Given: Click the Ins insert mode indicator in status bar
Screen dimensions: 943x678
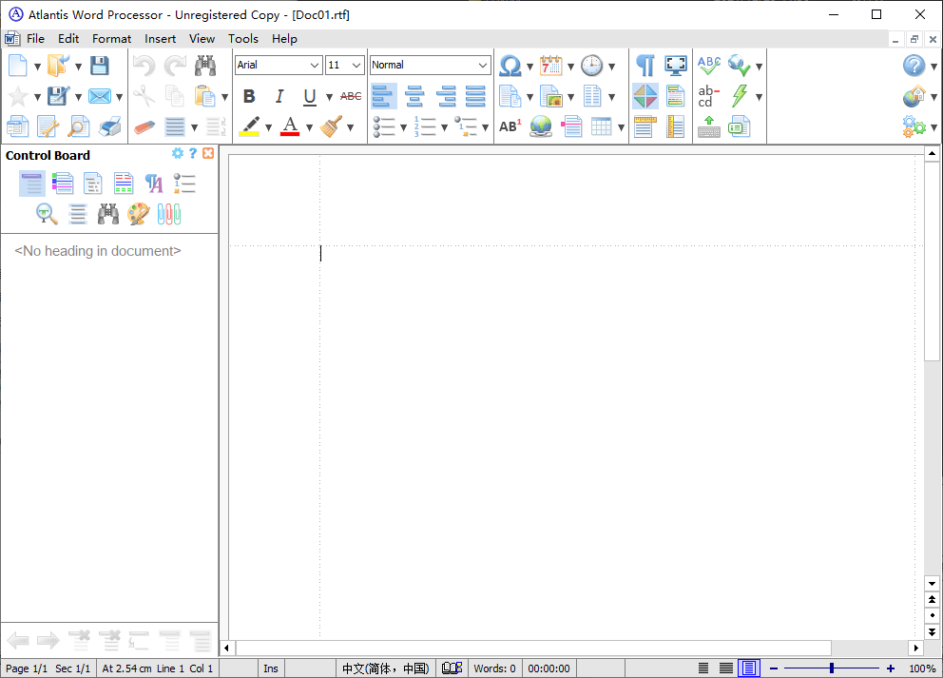Looking at the screenshot, I should (x=271, y=668).
